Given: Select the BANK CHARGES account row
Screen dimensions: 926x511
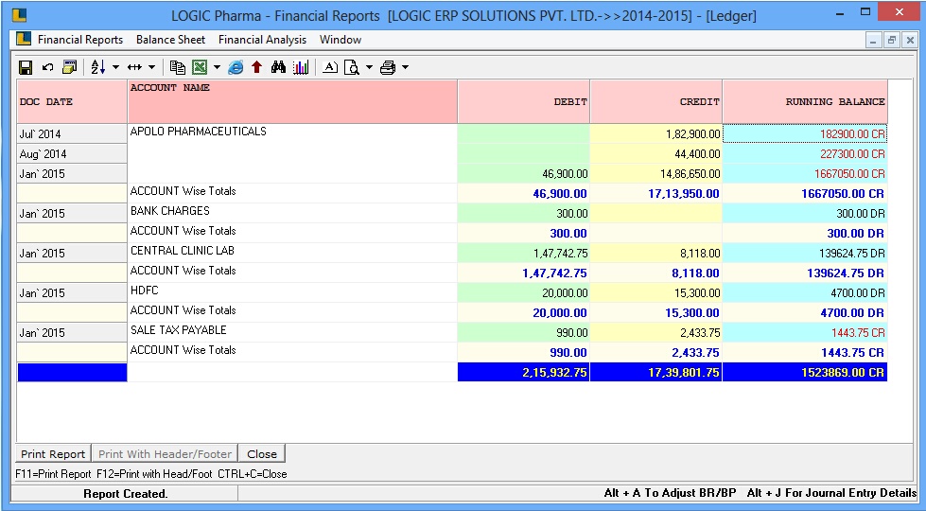Looking at the screenshot, I should tap(292, 213).
